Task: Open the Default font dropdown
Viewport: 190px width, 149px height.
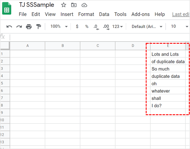Action: 147,27
